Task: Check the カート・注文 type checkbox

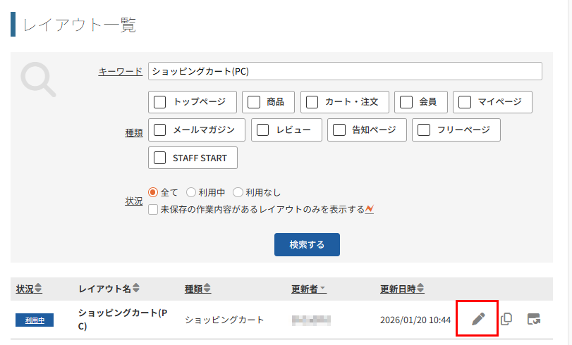Action: tap(312, 102)
